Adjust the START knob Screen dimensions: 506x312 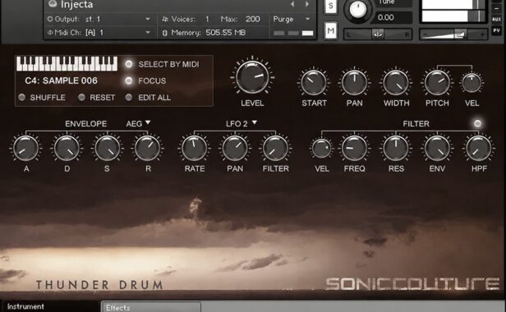click(x=313, y=82)
